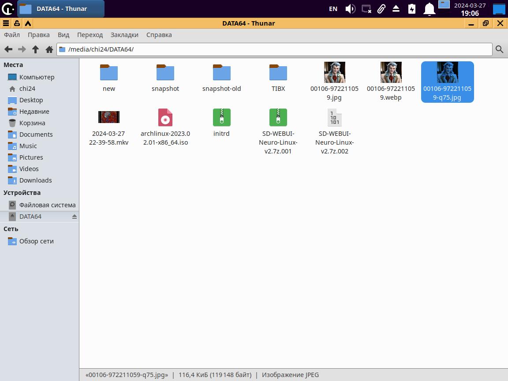This screenshot has height=381, width=508.
Task: Select the initrd archive file
Action: click(221, 118)
